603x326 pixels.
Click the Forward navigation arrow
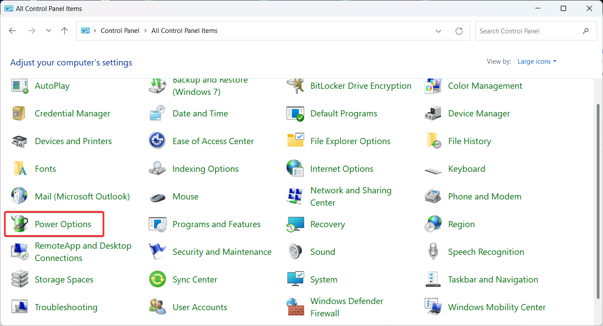tap(31, 31)
